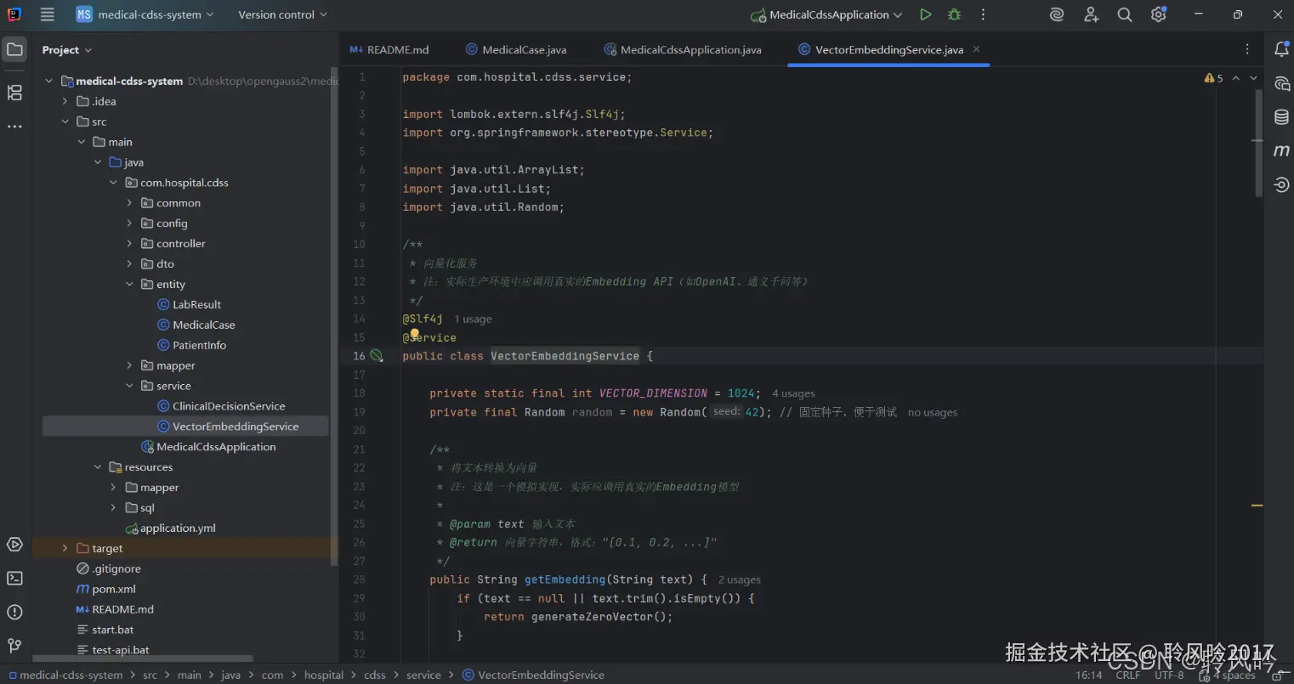Open IDE settings gear
This screenshot has height=684, width=1294.
pyautogui.click(x=1158, y=14)
